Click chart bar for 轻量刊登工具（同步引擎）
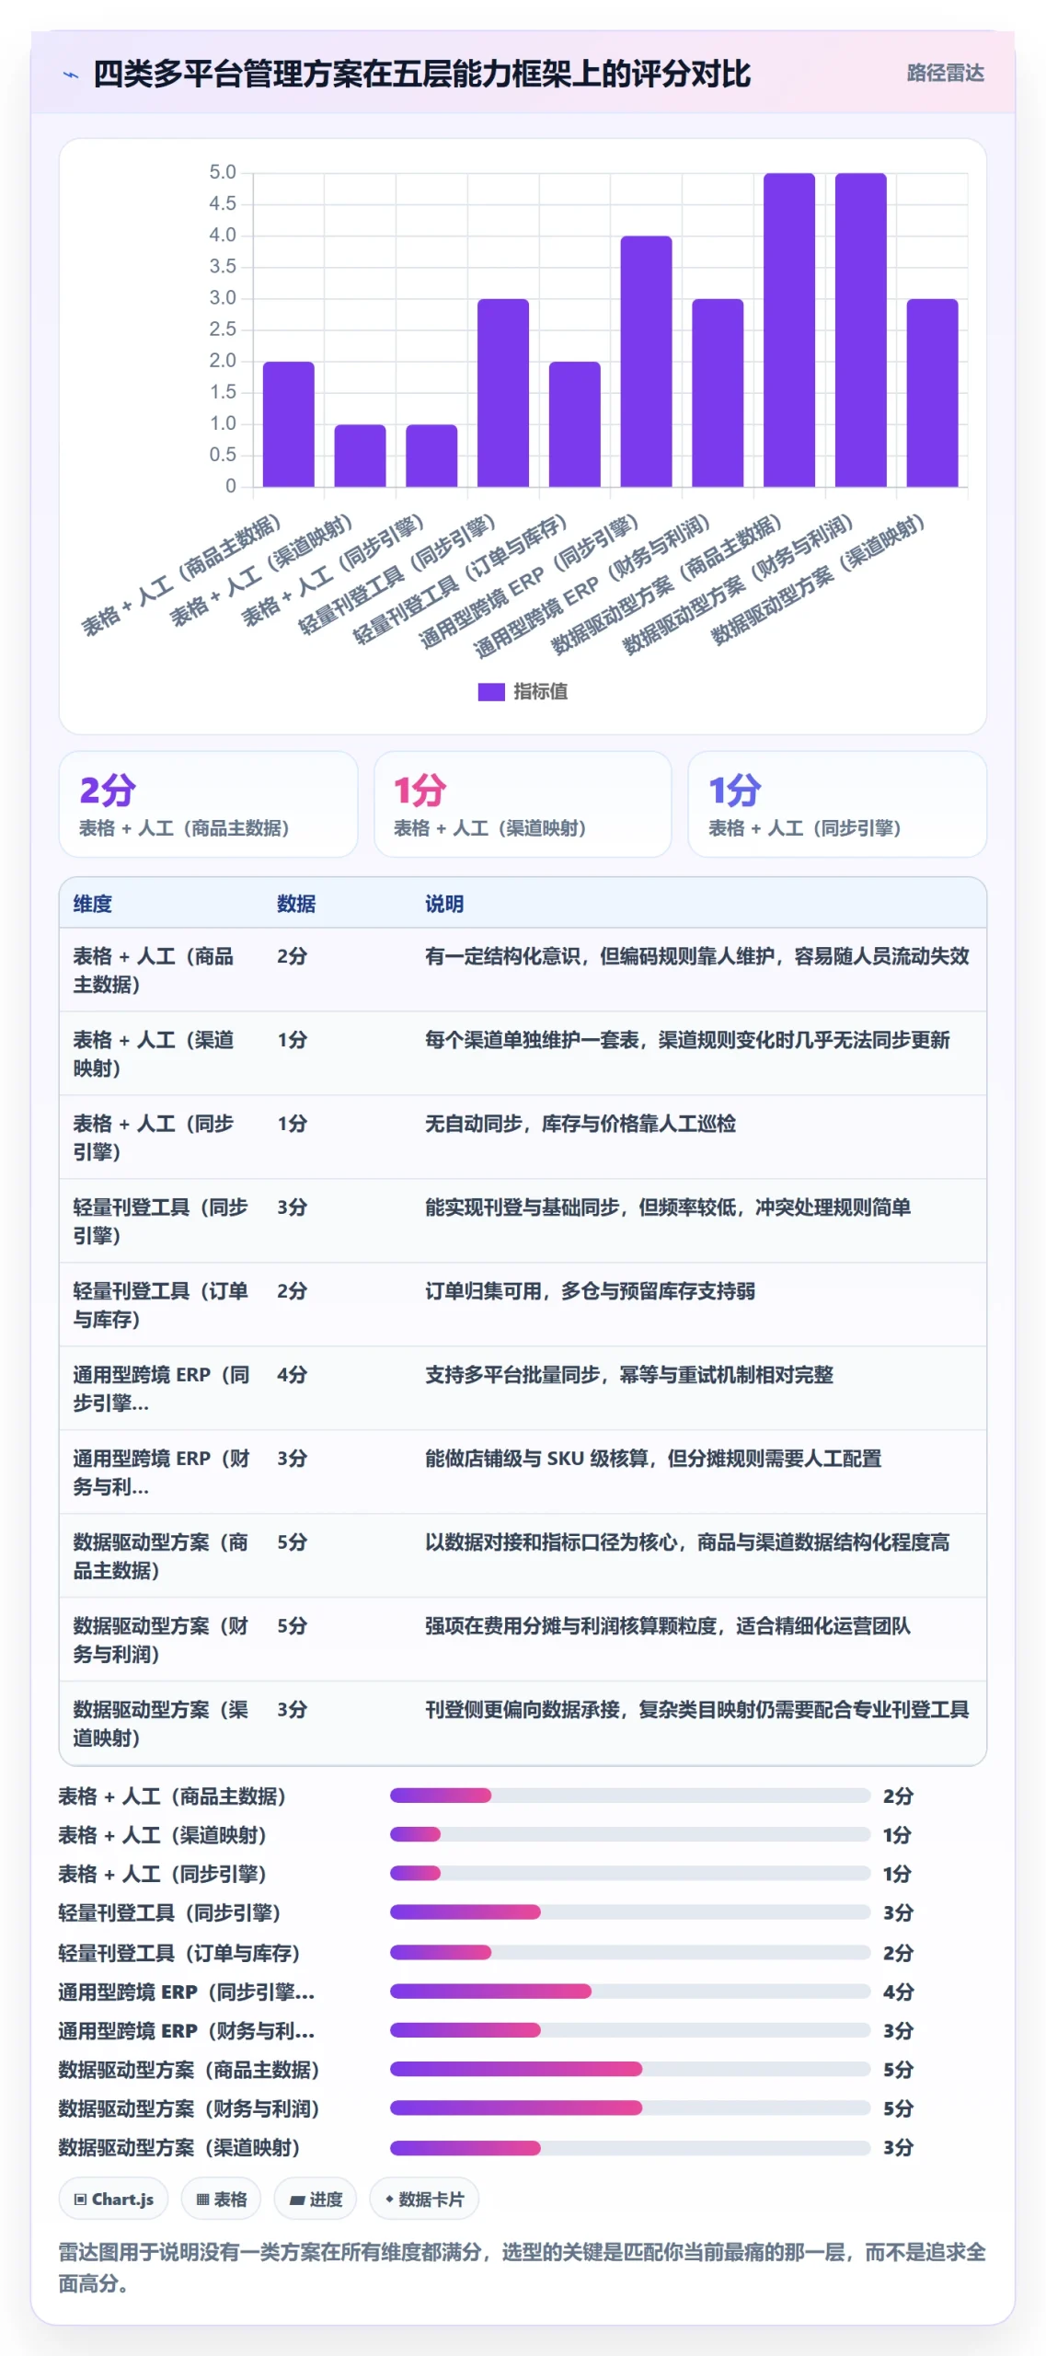Viewport: 1046px width, 2356px height. [x=503, y=392]
